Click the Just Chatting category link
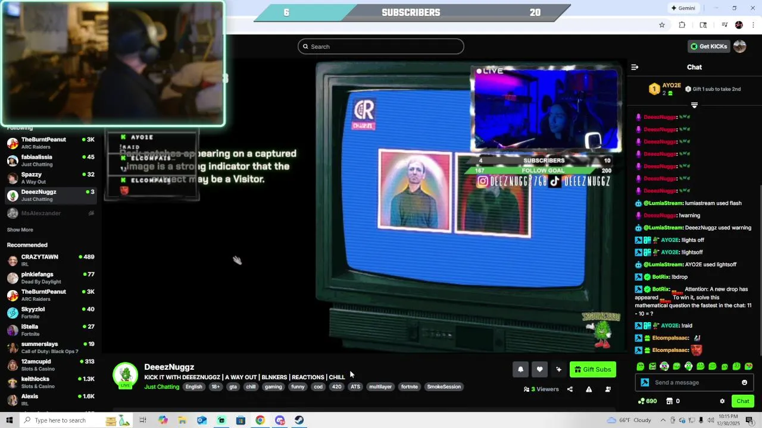 pyautogui.click(x=161, y=387)
